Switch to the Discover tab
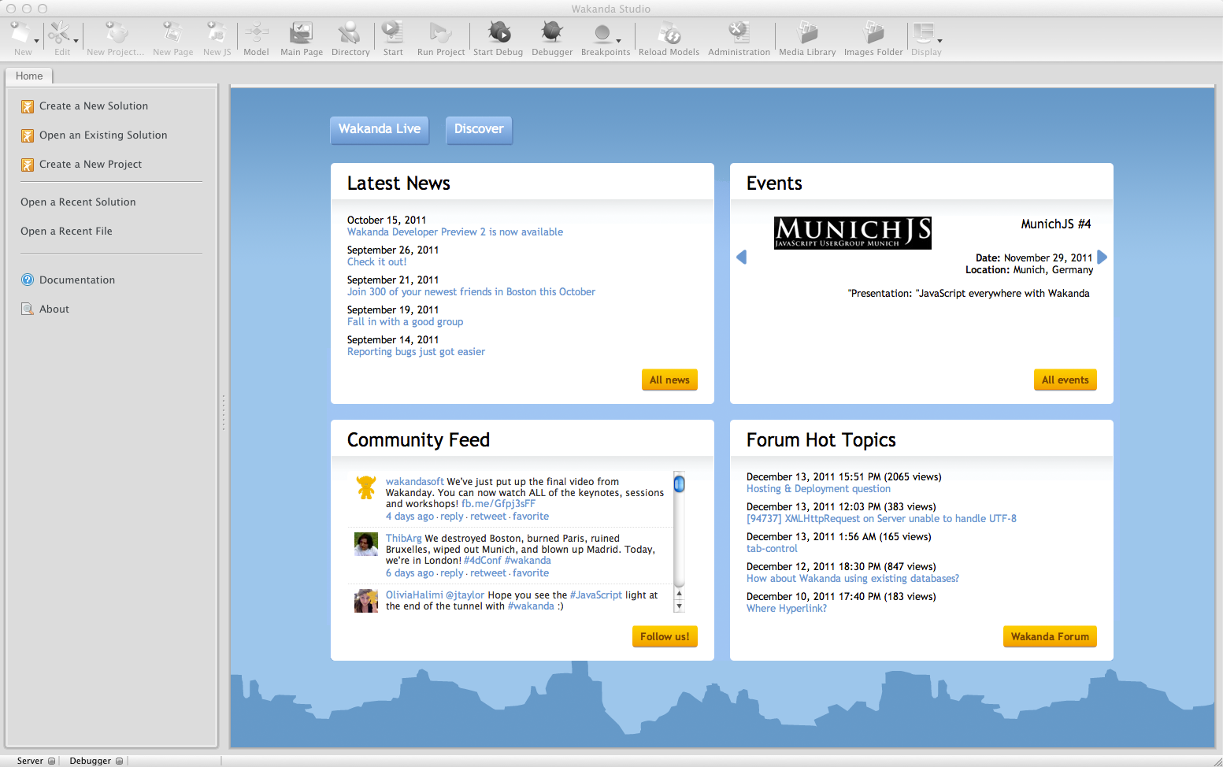 coord(479,129)
